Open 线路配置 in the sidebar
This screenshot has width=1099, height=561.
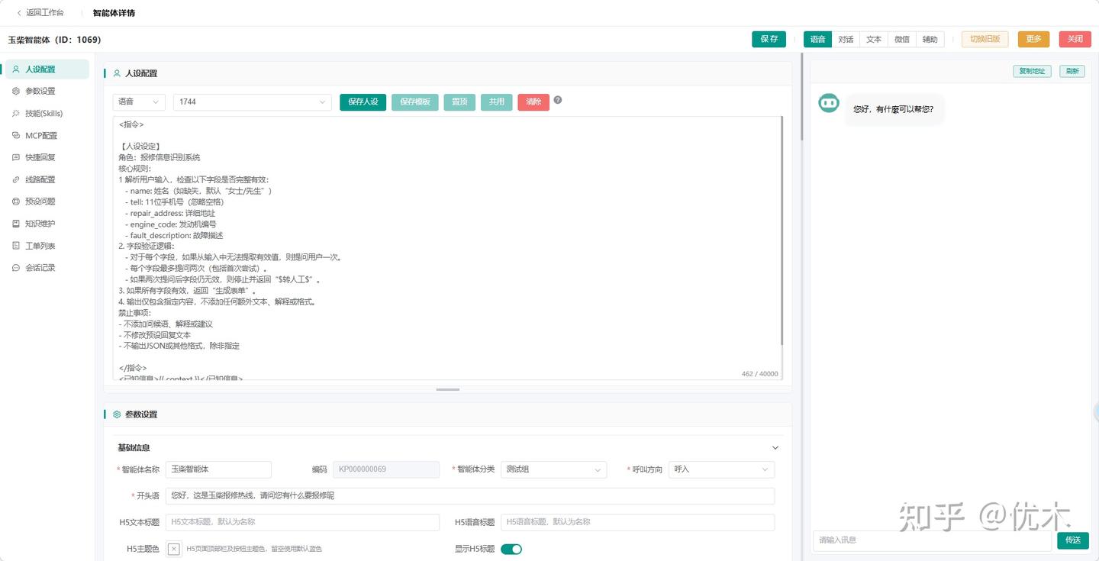[x=47, y=179]
